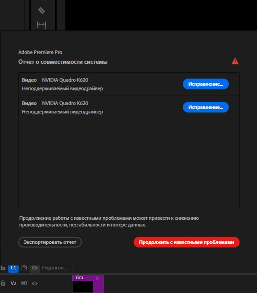Toggle the V2 track lock
This screenshot has height=293, width=257.
[x=3, y=283]
